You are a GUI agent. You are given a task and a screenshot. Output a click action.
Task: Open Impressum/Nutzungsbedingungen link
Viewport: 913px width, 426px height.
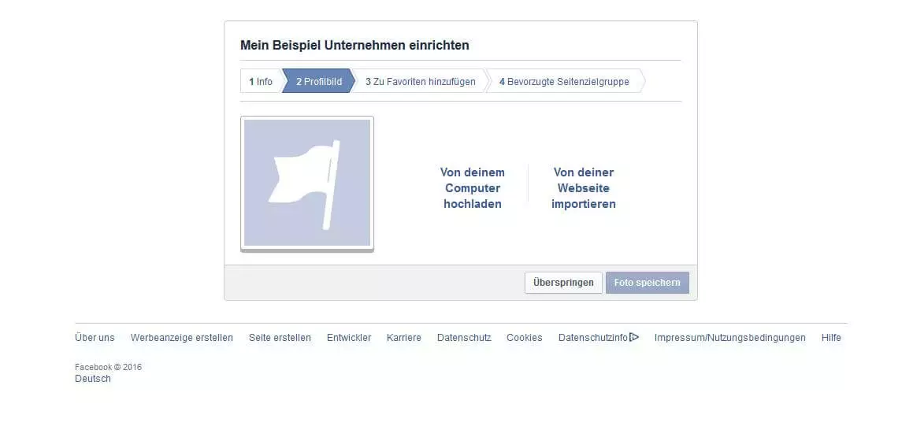tap(729, 338)
